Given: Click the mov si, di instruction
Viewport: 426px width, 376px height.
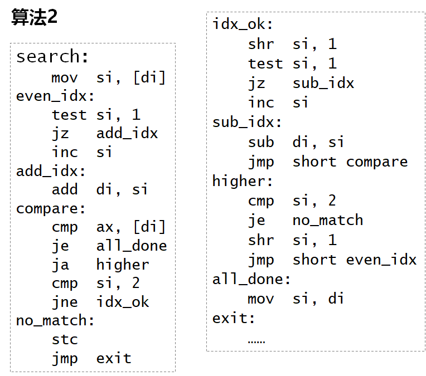Looking at the screenshot, I should [296, 299].
